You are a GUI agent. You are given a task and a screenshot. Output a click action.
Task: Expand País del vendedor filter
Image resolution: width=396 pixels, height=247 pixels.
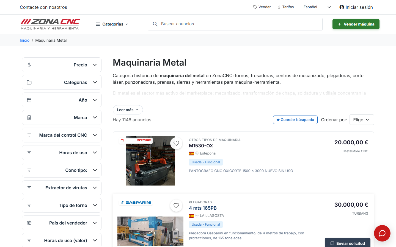coord(62,223)
